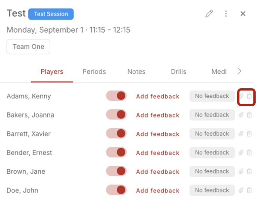Add feedback for Barrett, Xavier
Image resolution: width=256 pixels, height=203 pixels.
pos(158,134)
